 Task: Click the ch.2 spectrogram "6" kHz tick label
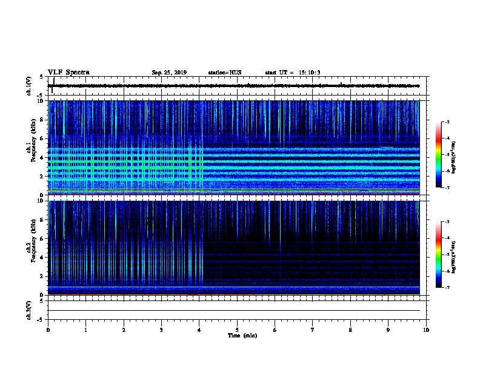42,239
